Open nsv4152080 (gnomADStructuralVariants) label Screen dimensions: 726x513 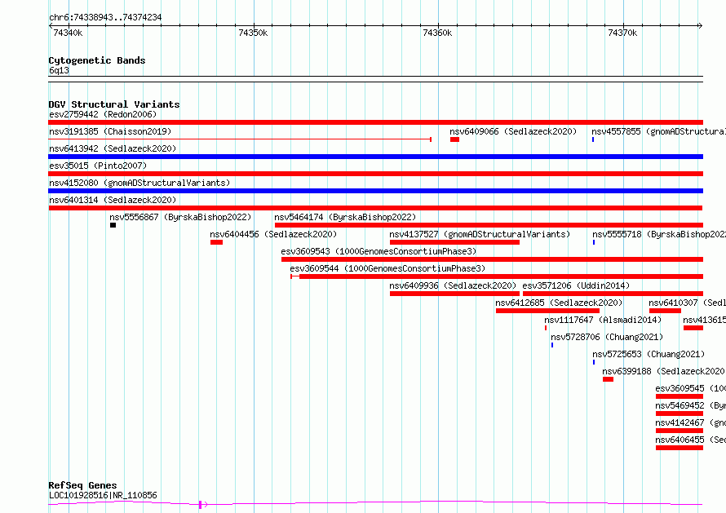139,183
